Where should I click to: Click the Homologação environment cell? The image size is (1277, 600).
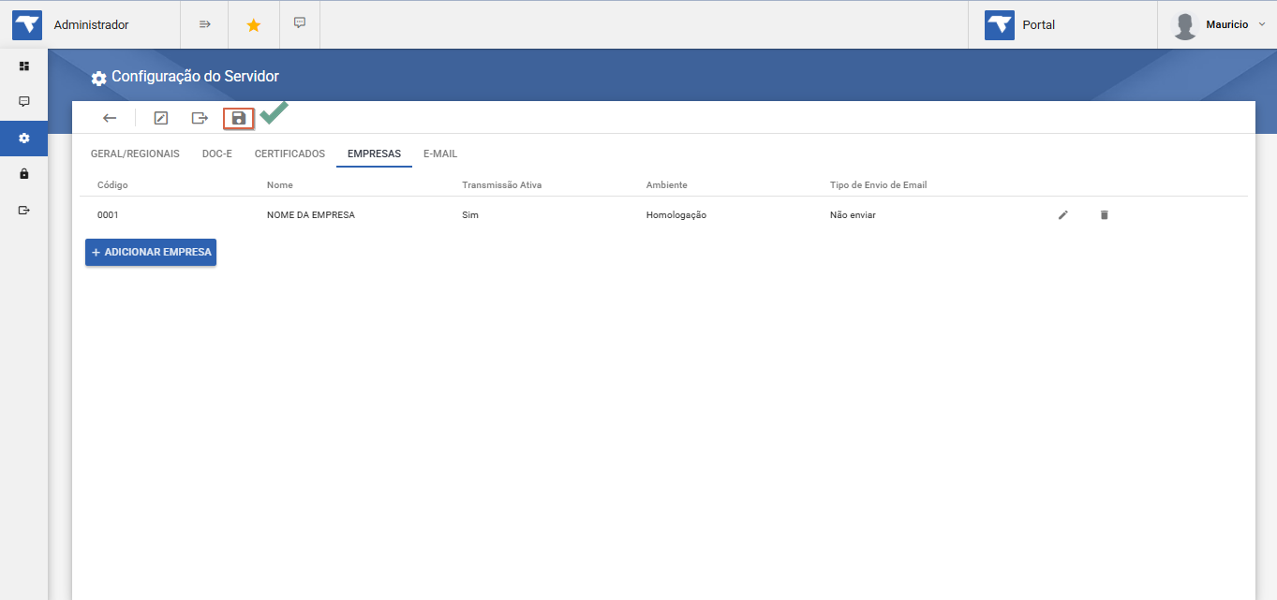coord(676,214)
